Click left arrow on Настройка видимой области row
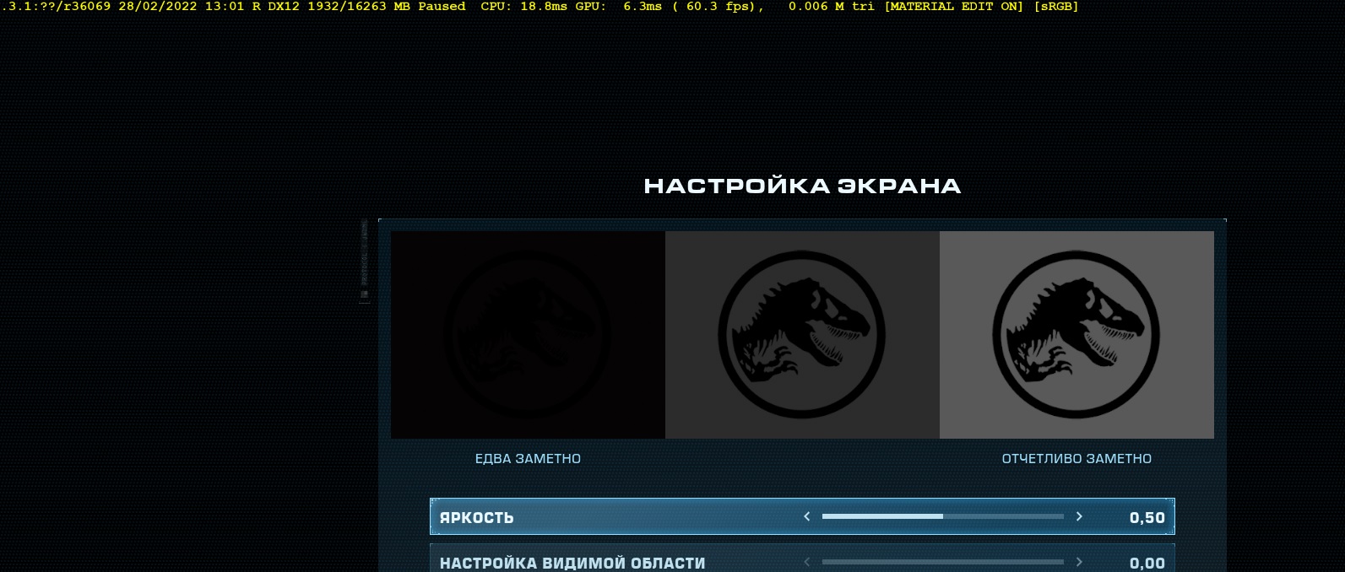Screen dimensions: 1345x572 tap(807, 562)
